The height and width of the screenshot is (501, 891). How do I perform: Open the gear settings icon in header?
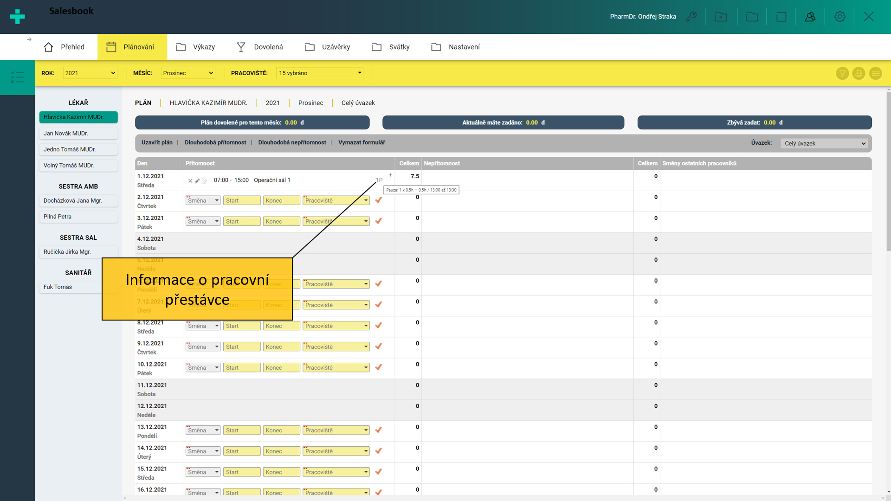click(x=840, y=17)
